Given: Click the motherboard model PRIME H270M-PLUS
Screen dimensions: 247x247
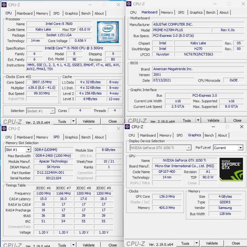Looking at the screenshot, I should coord(181,30).
